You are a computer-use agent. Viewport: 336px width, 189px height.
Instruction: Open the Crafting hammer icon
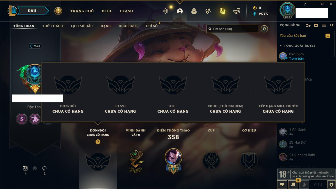coord(208,11)
